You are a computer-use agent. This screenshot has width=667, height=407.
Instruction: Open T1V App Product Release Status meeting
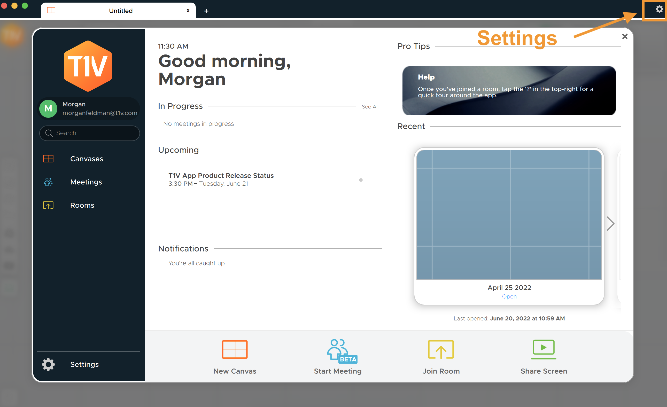[221, 176]
